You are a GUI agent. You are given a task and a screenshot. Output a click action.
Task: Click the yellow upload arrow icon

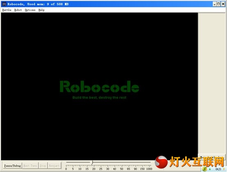[x=224, y=169]
